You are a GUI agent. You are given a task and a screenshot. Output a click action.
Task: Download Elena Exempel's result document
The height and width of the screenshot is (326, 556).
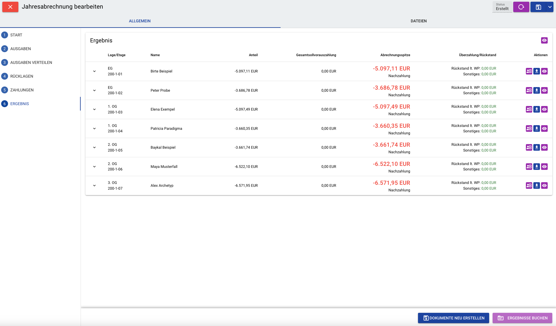tap(536, 109)
